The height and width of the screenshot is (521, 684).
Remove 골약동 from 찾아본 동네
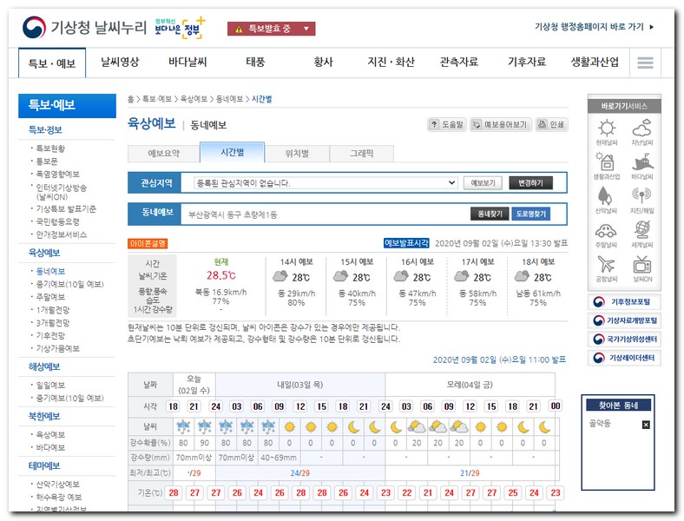coord(646,425)
